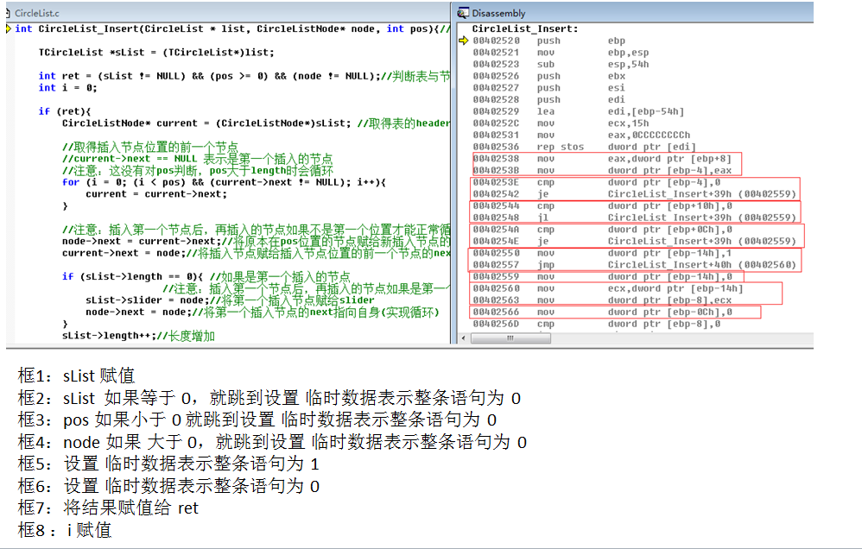The image size is (862, 549).
Task: Select the mov [ebp-14h],1 line at 00402550
Action: (x=603, y=253)
